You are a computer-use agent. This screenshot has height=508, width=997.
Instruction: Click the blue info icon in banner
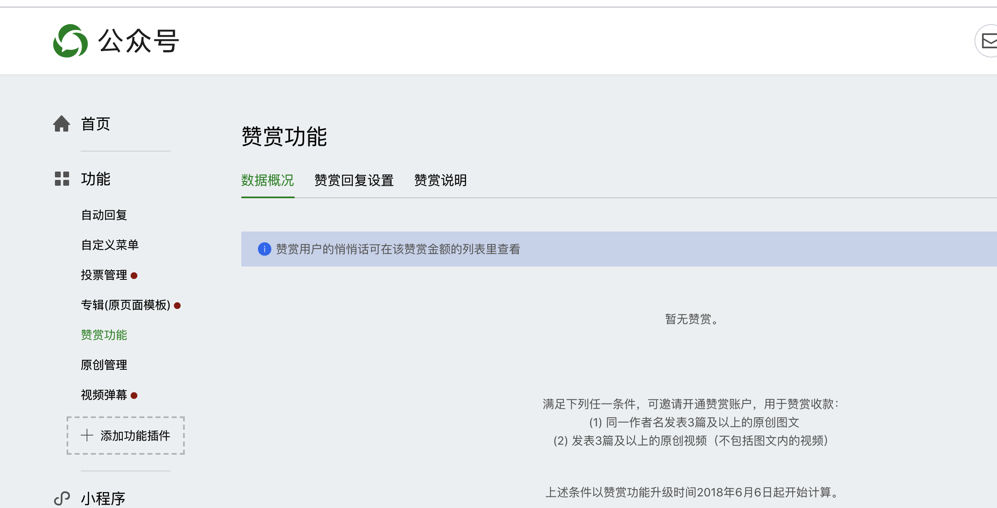pos(264,249)
